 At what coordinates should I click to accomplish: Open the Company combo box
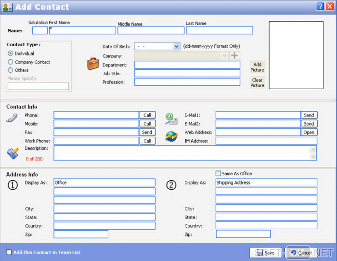(x=181, y=56)
